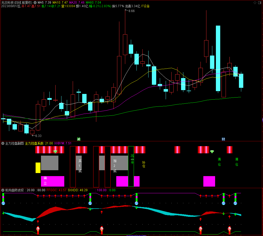This screenshot has width=263, height=236.
Task: Click the 买1成 buy signal label
Action: coord(80,166)
